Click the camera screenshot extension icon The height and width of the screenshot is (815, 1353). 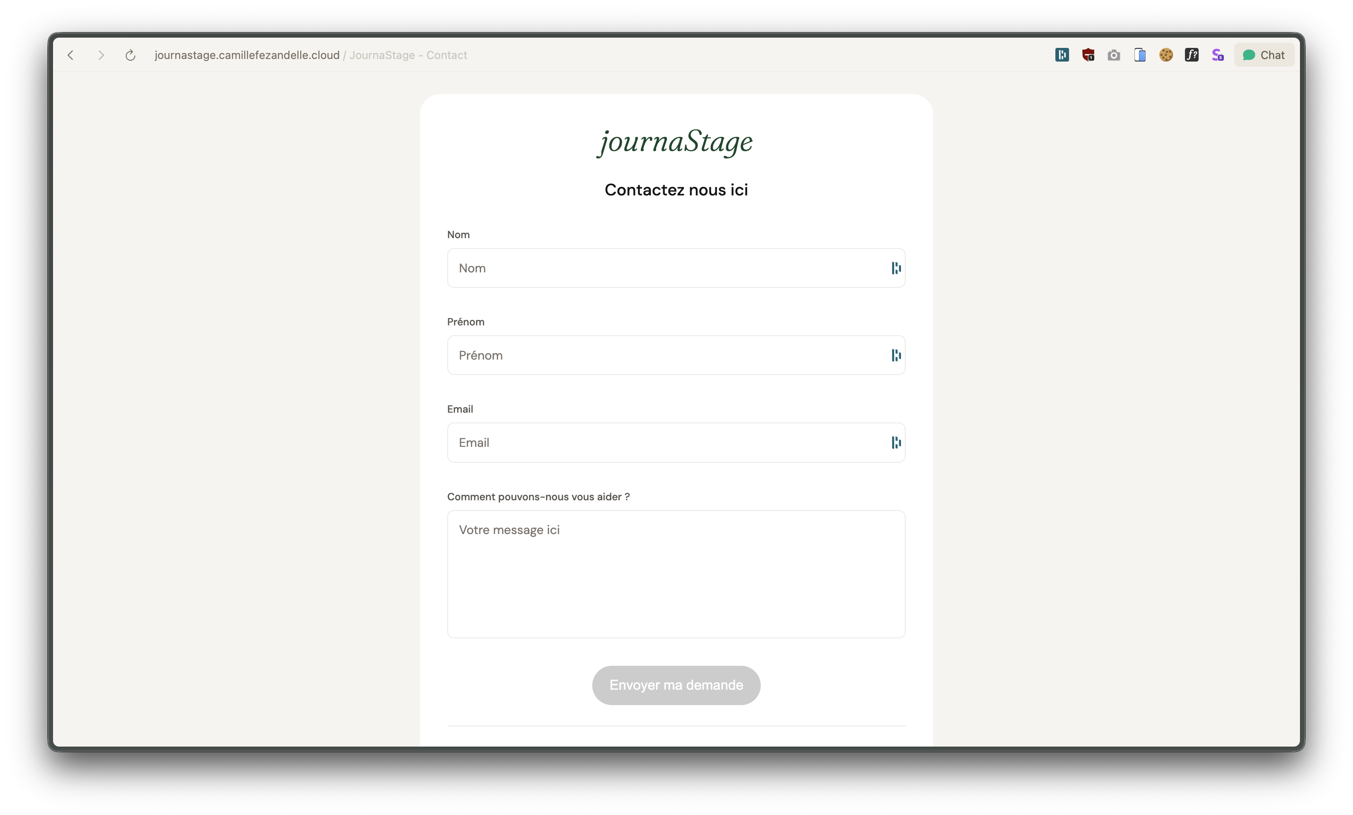click(x=1114, y=55)
